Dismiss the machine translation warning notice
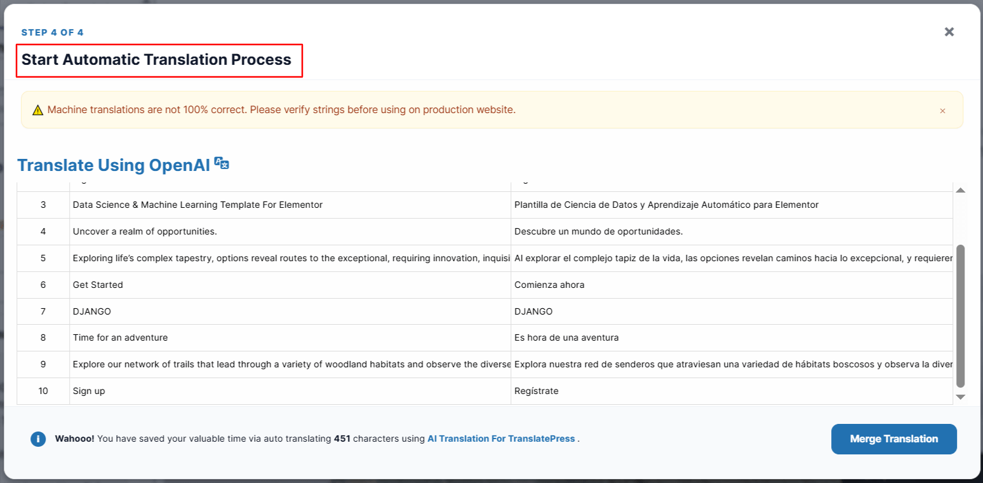The width and height of the screenshot is (983, 483). tap(942, 111)
